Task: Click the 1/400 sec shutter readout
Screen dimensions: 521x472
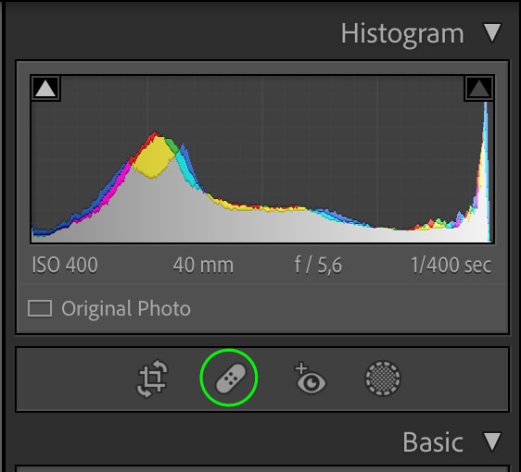Action: 451,265
